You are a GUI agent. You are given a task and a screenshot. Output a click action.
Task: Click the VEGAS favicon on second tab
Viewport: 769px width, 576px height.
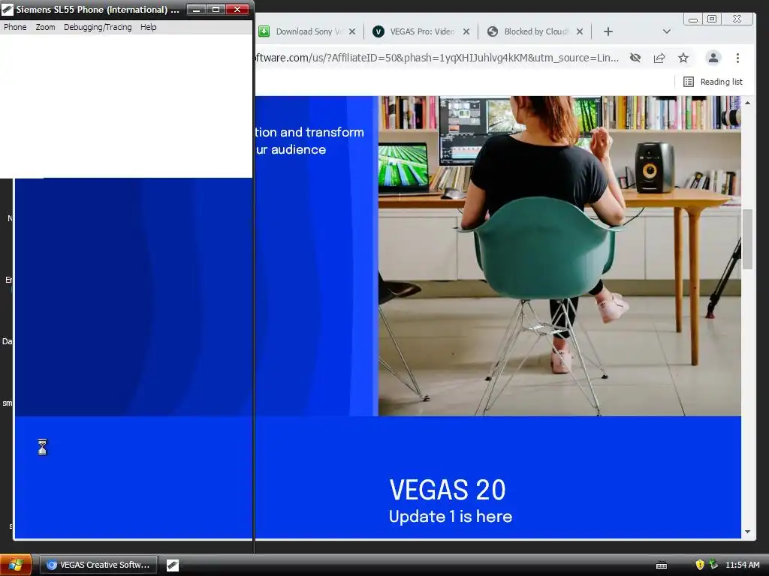(x=378, y=31)
